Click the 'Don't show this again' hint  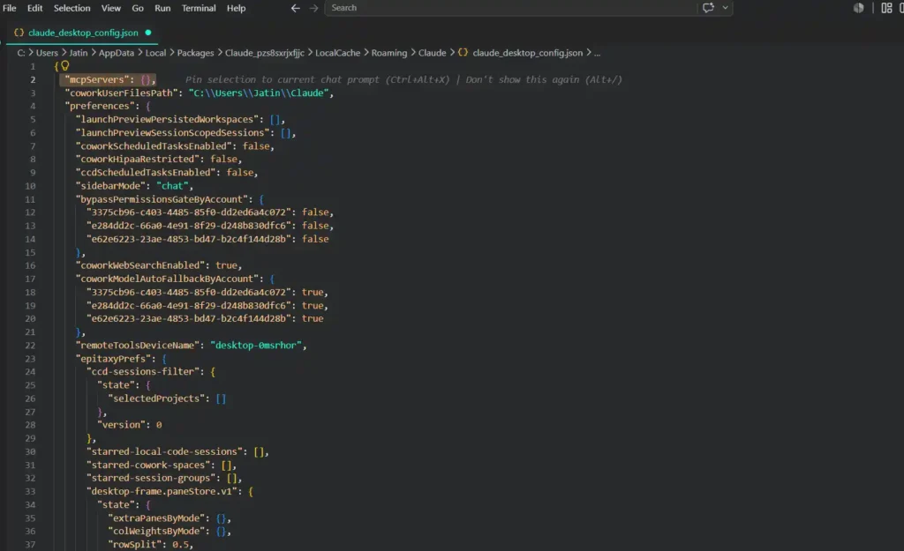[x=544, y=79]
